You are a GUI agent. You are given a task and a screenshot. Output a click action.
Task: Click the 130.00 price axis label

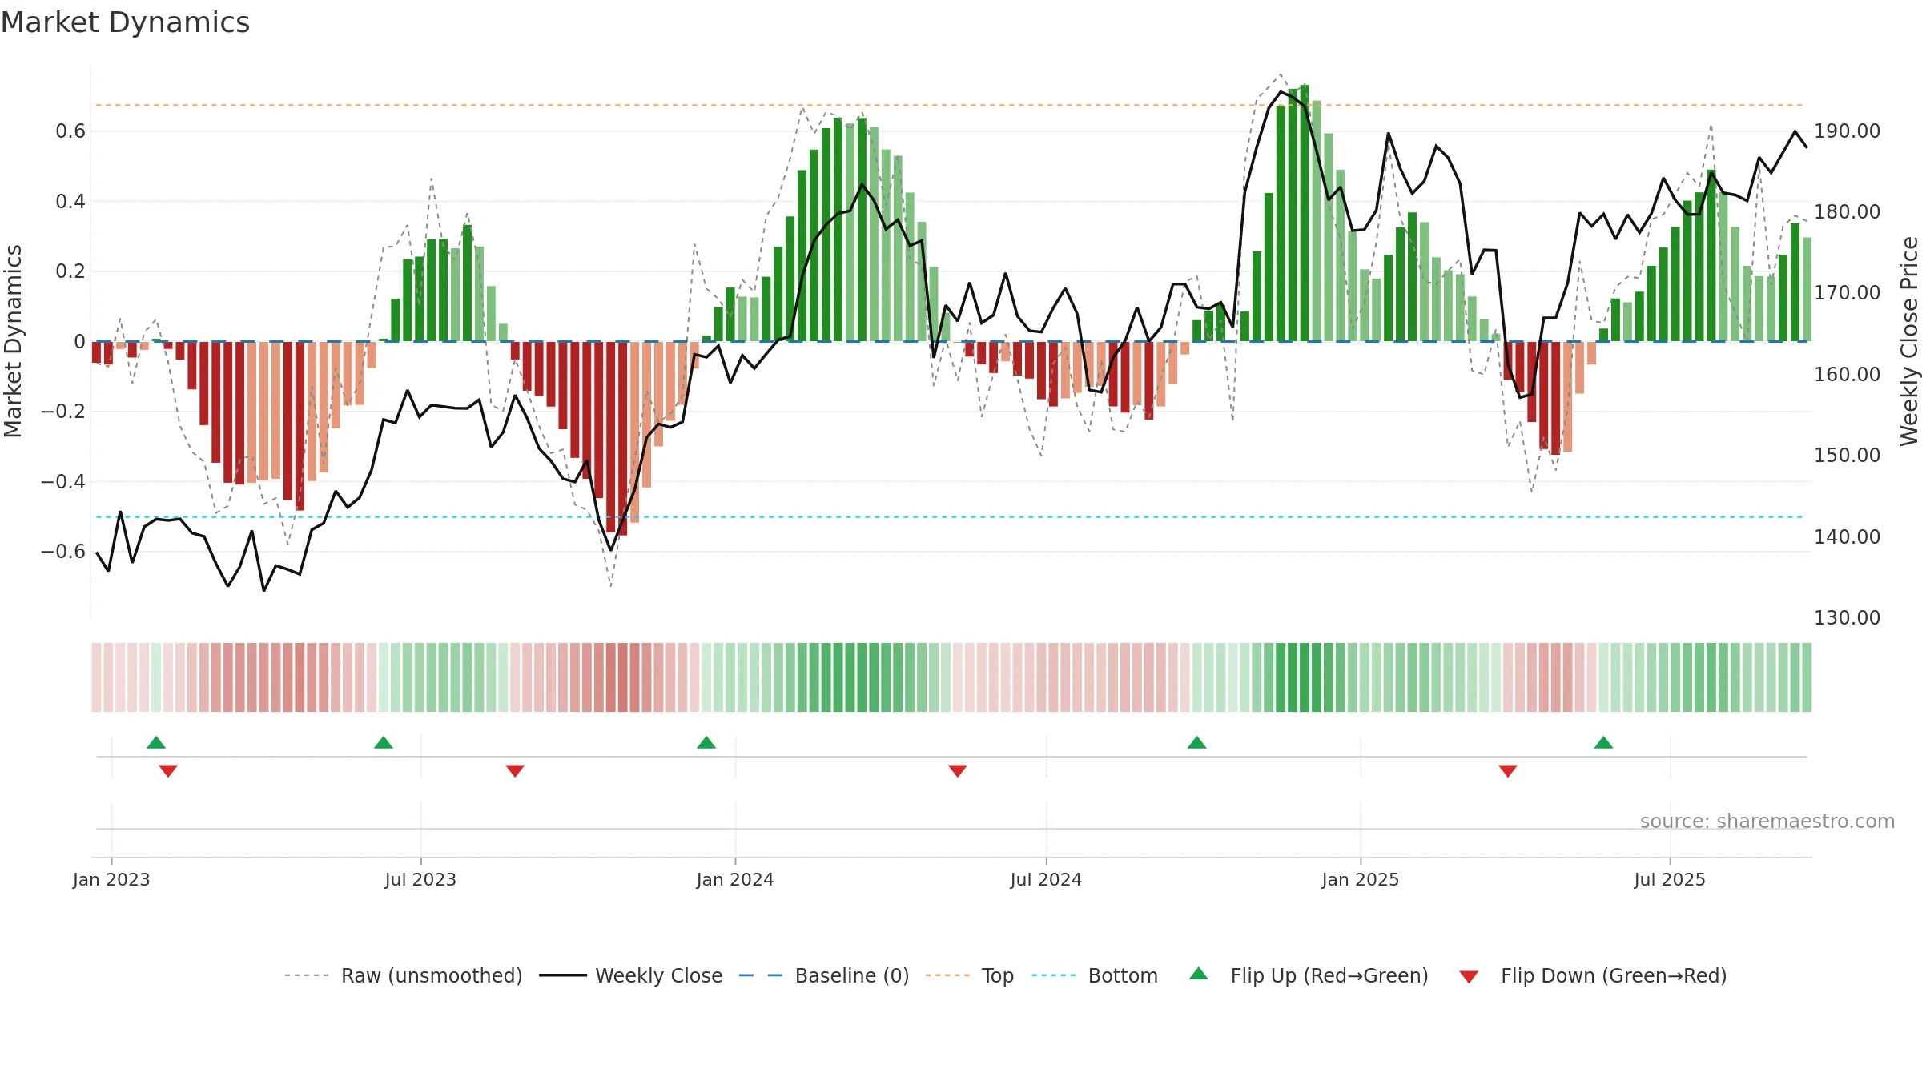pos(1847,617)
